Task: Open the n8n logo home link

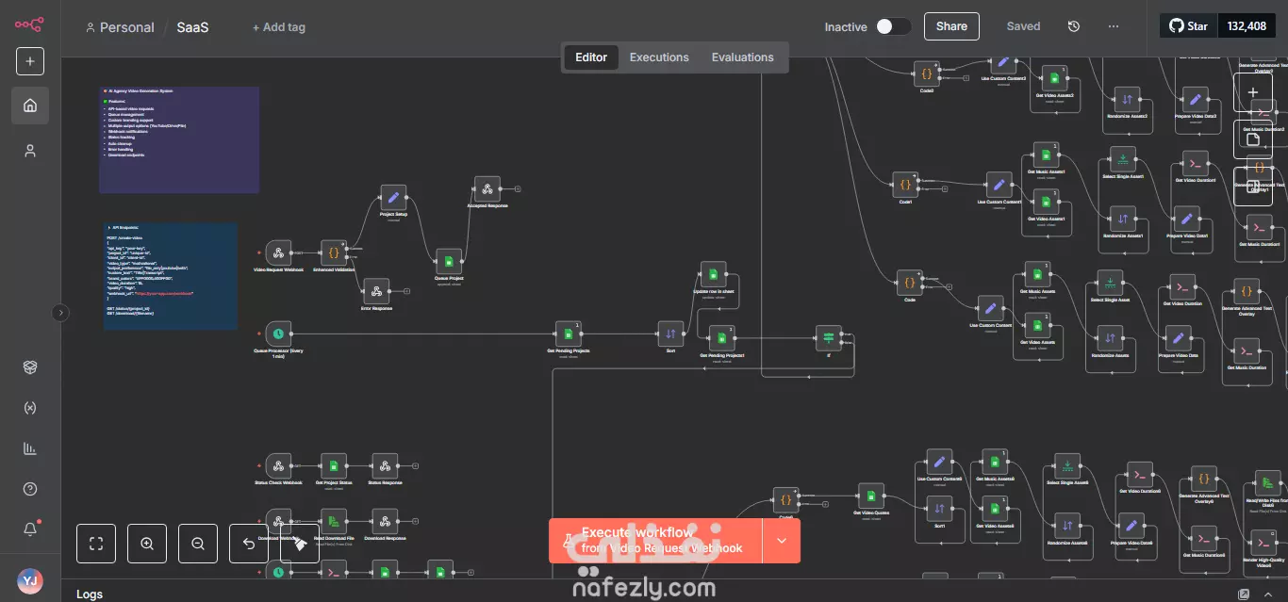Action: pos(29,25)
